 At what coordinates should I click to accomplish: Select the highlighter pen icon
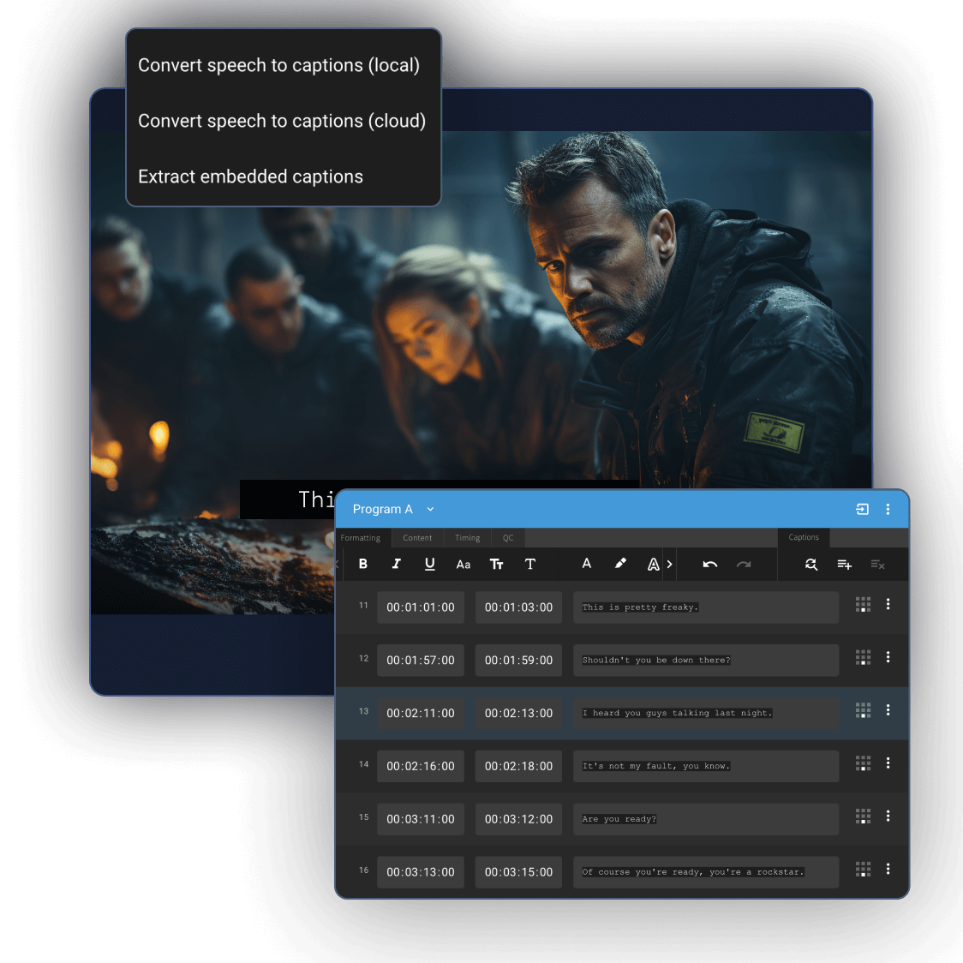[x=620, y=564]
